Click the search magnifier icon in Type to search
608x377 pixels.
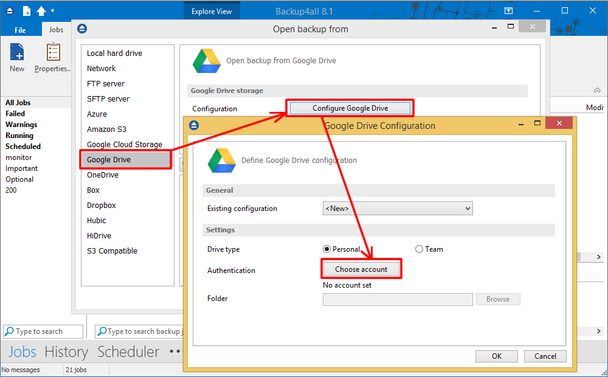pos(10,331)
